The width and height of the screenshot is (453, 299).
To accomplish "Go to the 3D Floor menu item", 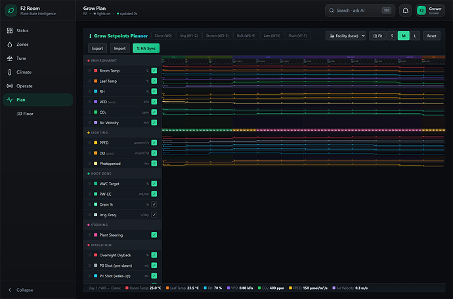I will tap(25, 114).
